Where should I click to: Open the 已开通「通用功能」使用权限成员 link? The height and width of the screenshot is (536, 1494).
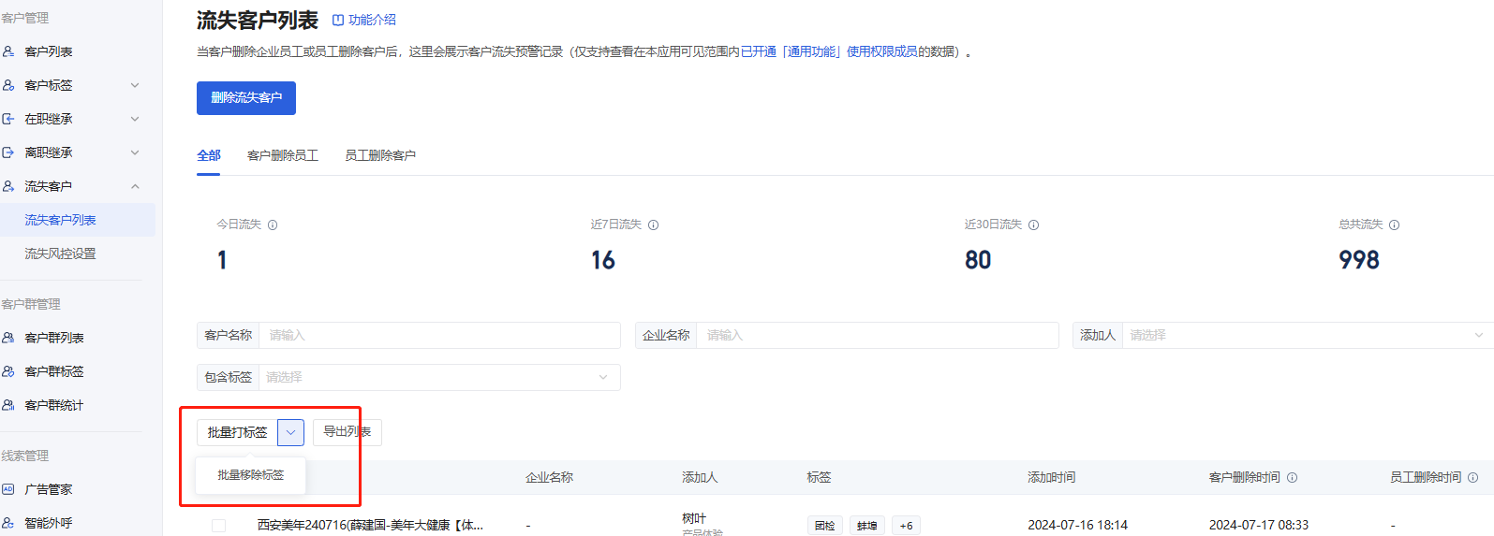click(829, 51)
